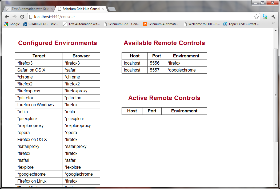Click the Google bookmark icon
The height and width of the screenshot is (189, 280).
(6, 24)
